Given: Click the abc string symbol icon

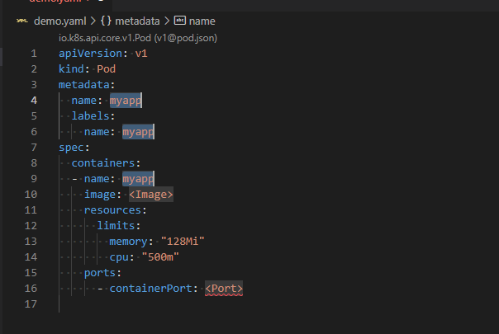Looking at the screenshot, I should click(180, 21).
